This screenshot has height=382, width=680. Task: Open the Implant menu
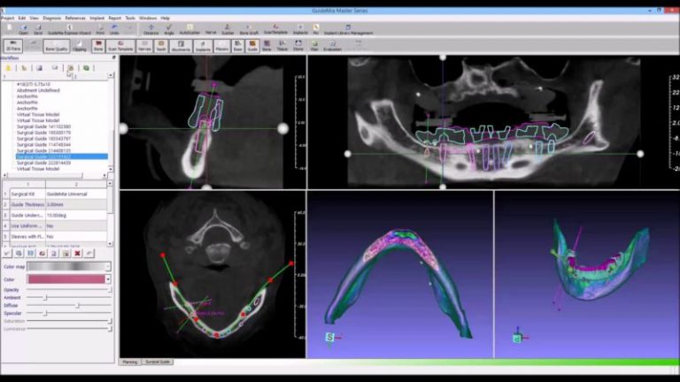coord(97,18)
